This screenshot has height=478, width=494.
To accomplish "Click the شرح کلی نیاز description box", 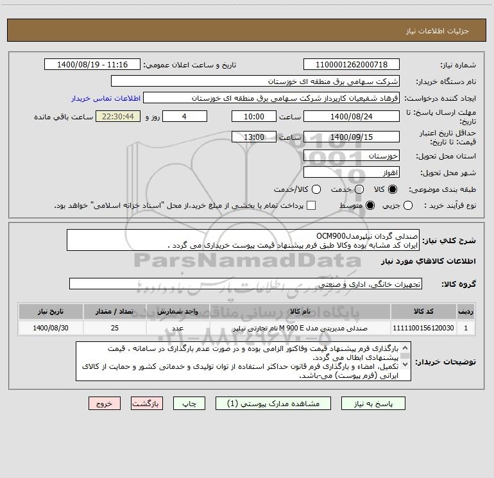I will (243, 240).
